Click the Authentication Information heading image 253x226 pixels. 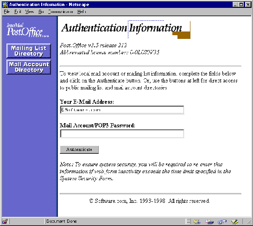tap(126, 29)
